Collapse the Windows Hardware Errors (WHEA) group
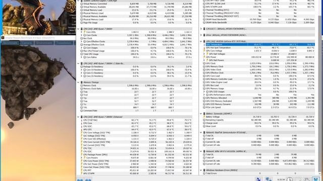The width and height of the screenshot is (323, 181). pyautogui.click(x=201, y=170)
